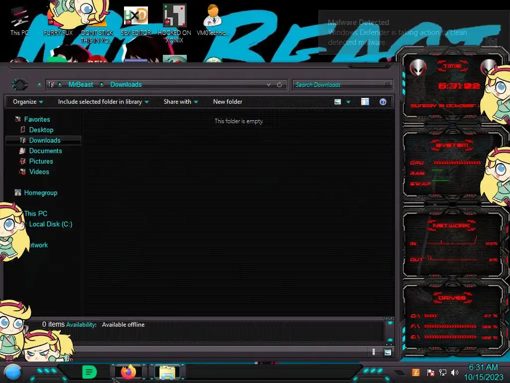This screenshot has height=383, width=510.
Task: Click the 'Available offline' status text
Action: 124,325
